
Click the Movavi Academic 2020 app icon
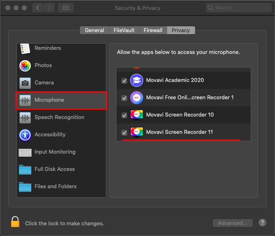(x=137, y=80)
